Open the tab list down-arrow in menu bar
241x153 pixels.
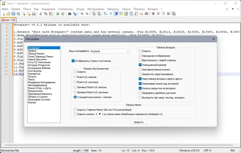(x=233, y=9)
